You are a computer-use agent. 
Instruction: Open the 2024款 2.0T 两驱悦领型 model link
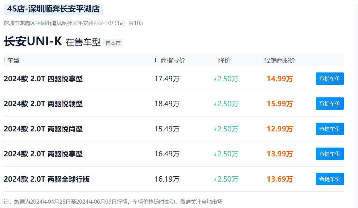click(x=43, y=104)
